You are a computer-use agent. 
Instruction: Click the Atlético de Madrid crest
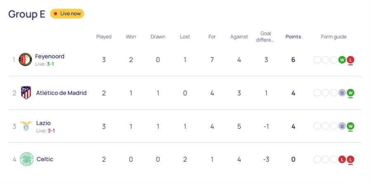pyautogui.click(x=26, y=93)
